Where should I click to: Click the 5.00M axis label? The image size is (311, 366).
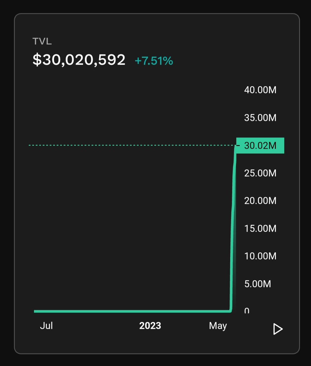(258, 284)
